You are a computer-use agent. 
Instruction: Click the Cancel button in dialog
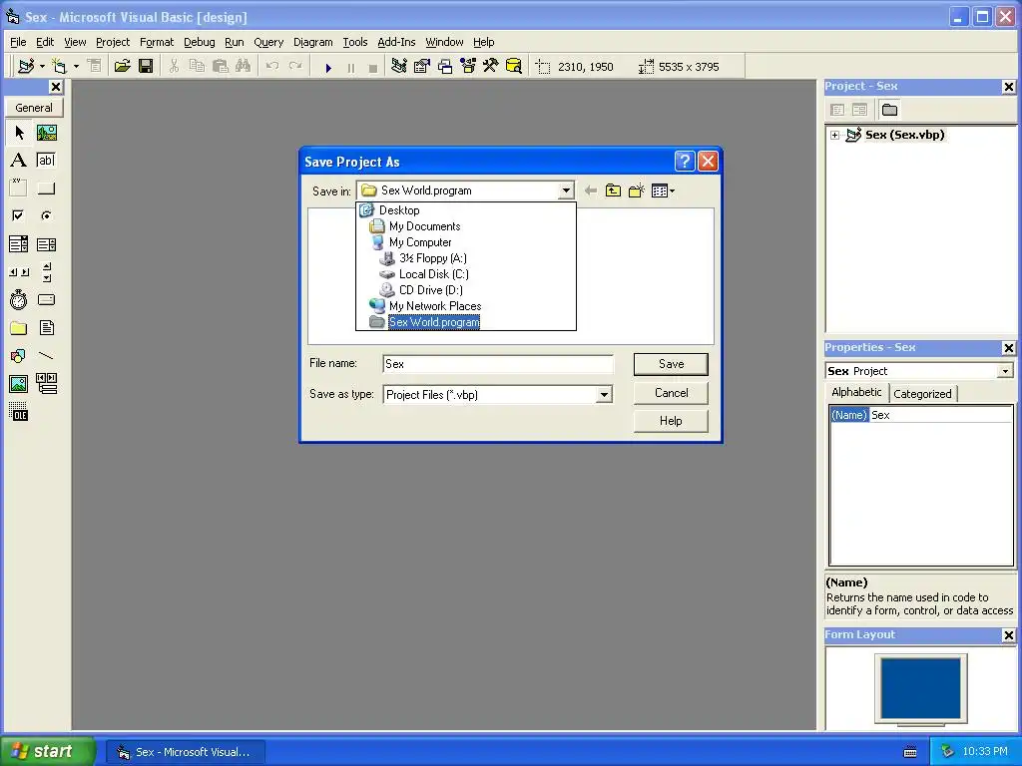671,393
